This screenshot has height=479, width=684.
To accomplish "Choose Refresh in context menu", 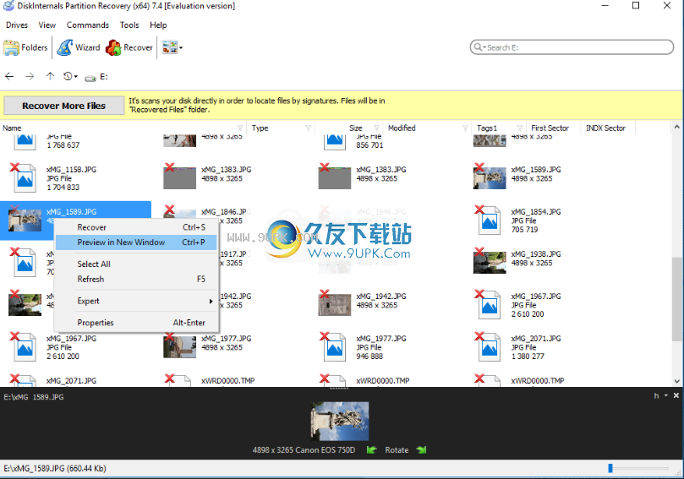I will [136, 279].
